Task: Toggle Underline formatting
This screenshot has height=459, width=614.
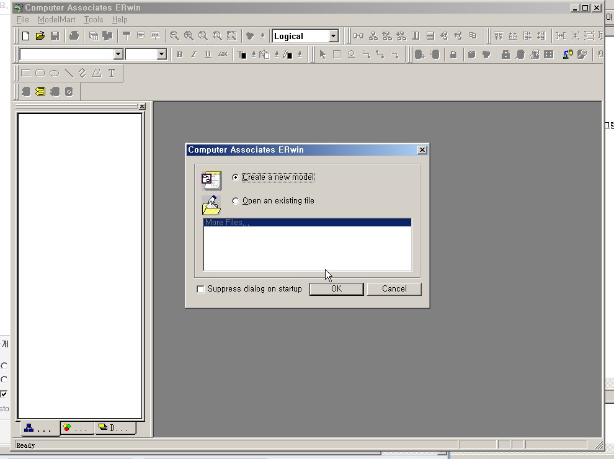Action: point(208,55)
